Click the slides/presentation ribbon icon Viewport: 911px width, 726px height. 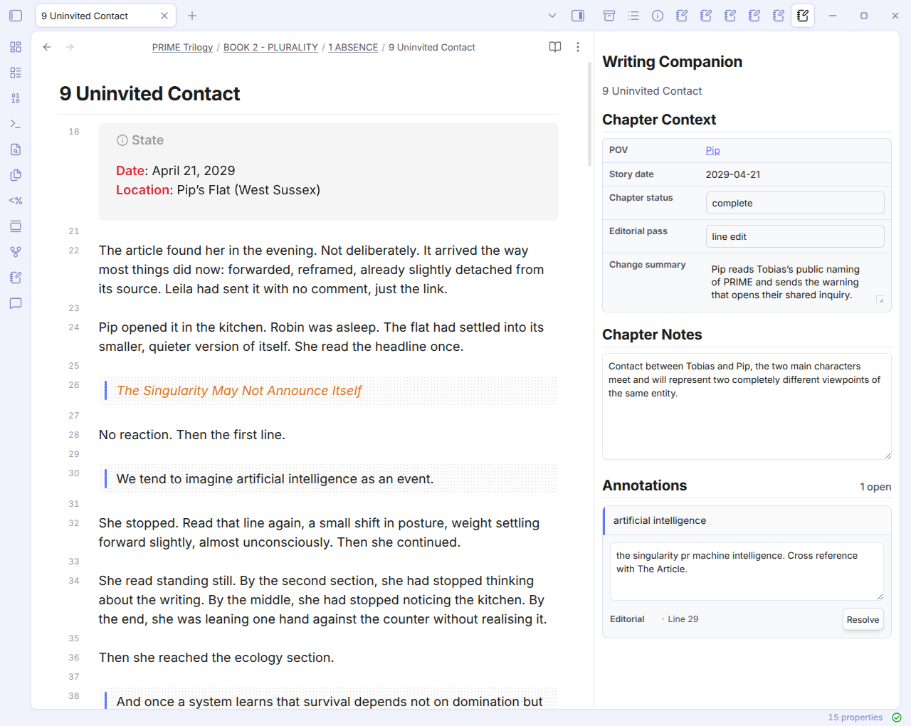click(16, 226)
